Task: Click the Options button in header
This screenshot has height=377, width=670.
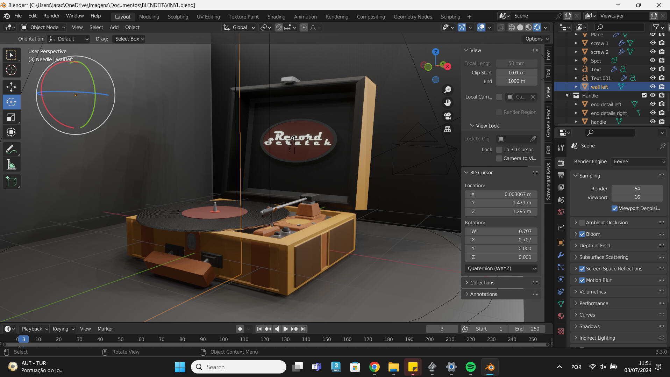Action: tap(537, 39)
